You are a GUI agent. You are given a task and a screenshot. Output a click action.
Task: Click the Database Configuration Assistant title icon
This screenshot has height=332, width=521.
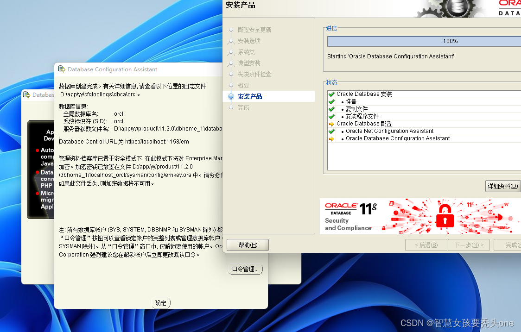(x=62, y=69)
